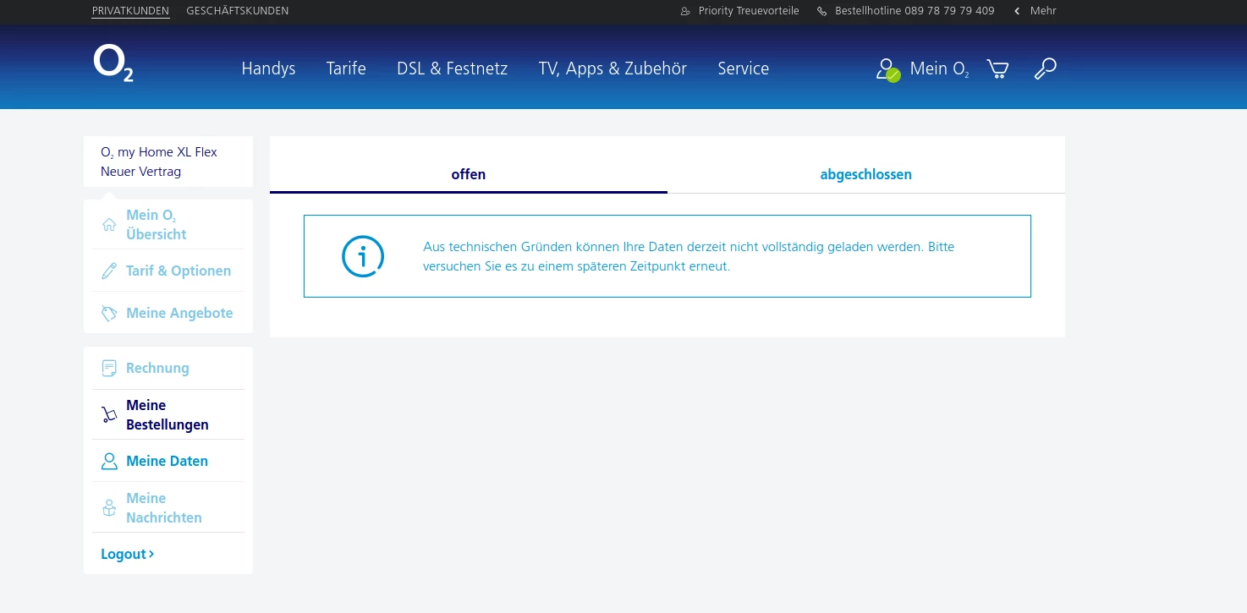The image size is (1247, 613).
Task: Click the info icon in the notice box
Action: click(363, 255)
